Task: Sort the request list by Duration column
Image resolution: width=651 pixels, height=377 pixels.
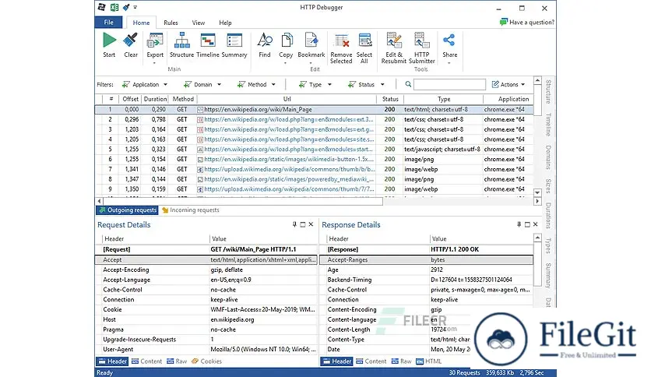Action: (155, 99)
